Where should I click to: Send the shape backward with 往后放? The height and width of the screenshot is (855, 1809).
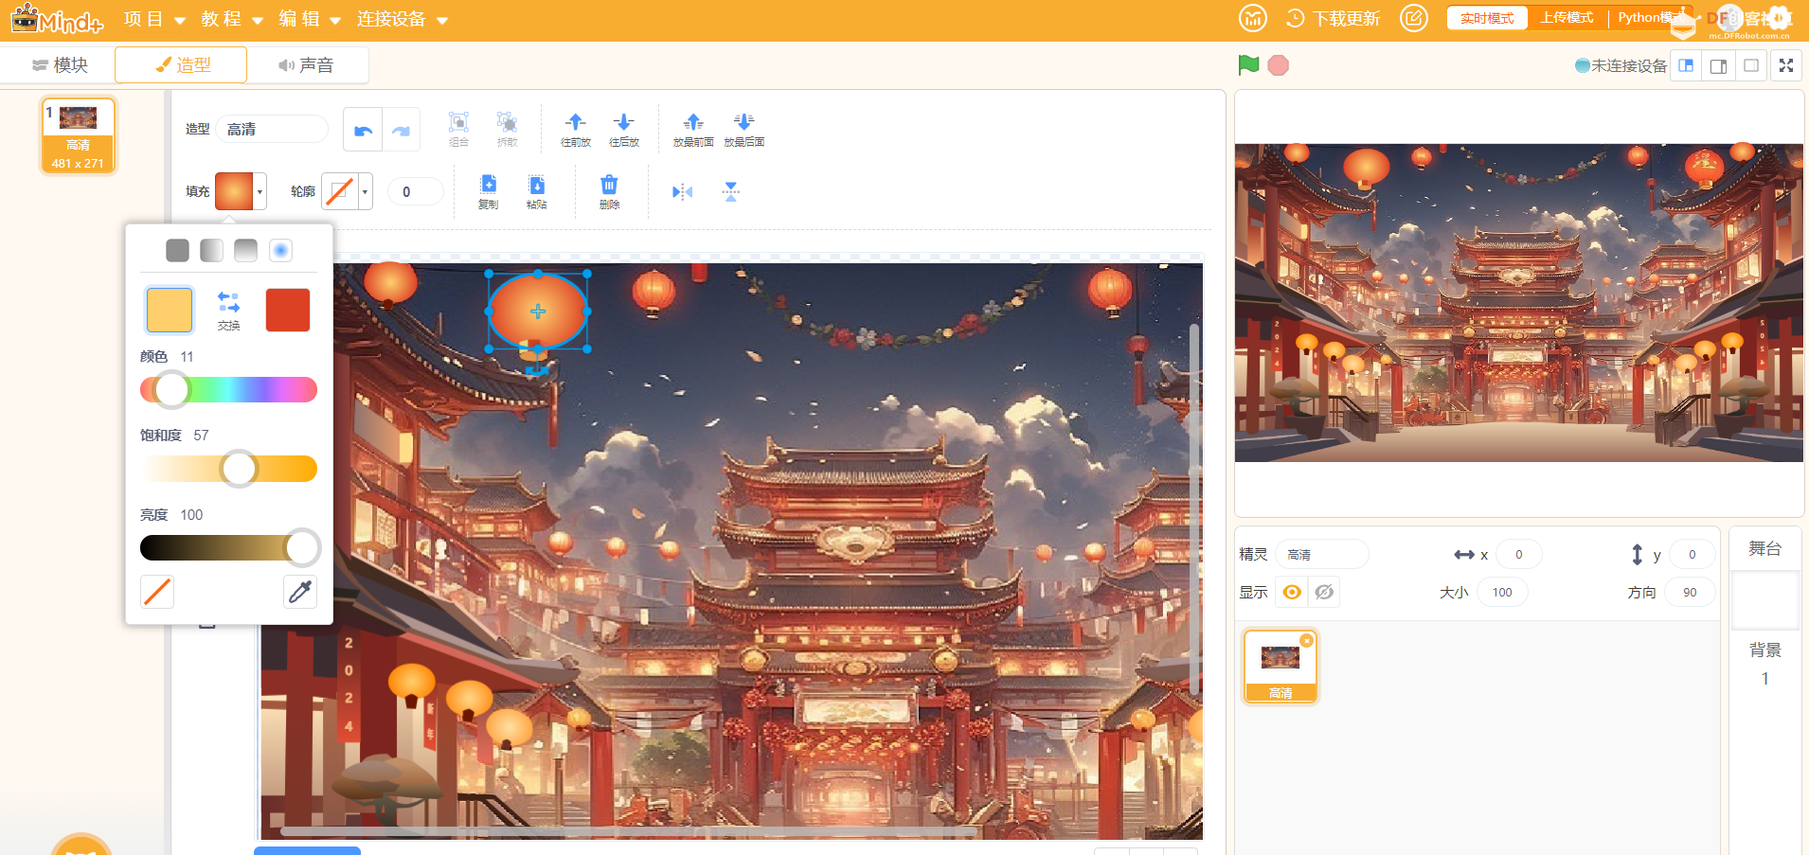click(x=624, y=129)
